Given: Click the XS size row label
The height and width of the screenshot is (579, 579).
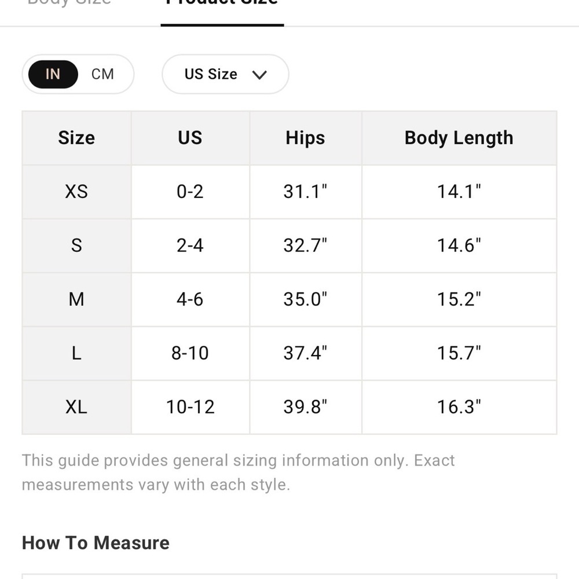Looking at the screenshot, I should [x=76, y=192].
